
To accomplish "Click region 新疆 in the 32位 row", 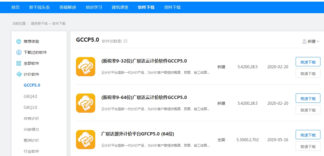I will click(x=221, y=67).
